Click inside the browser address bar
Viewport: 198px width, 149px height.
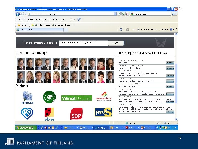coord(71,14)
